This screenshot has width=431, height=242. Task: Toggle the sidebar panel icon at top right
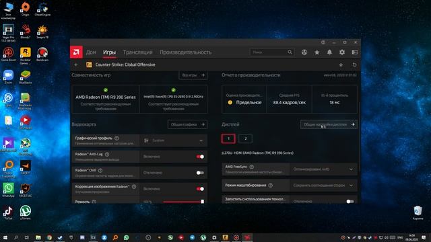[x=355, y=52]
